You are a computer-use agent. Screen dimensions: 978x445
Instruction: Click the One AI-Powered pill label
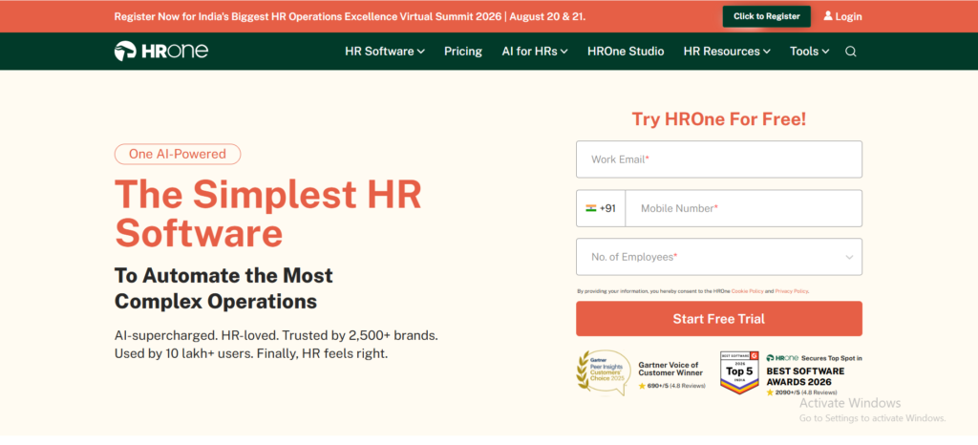(x=178, y=154)
